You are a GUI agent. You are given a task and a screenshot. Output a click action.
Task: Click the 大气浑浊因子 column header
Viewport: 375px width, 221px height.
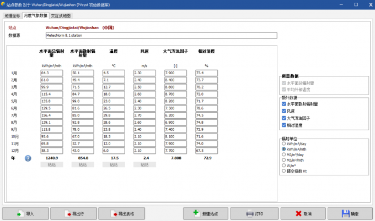click(175, 51)
